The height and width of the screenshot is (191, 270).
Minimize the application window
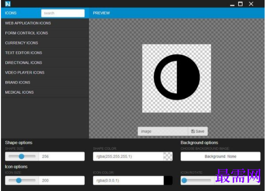tap(232, 5)
